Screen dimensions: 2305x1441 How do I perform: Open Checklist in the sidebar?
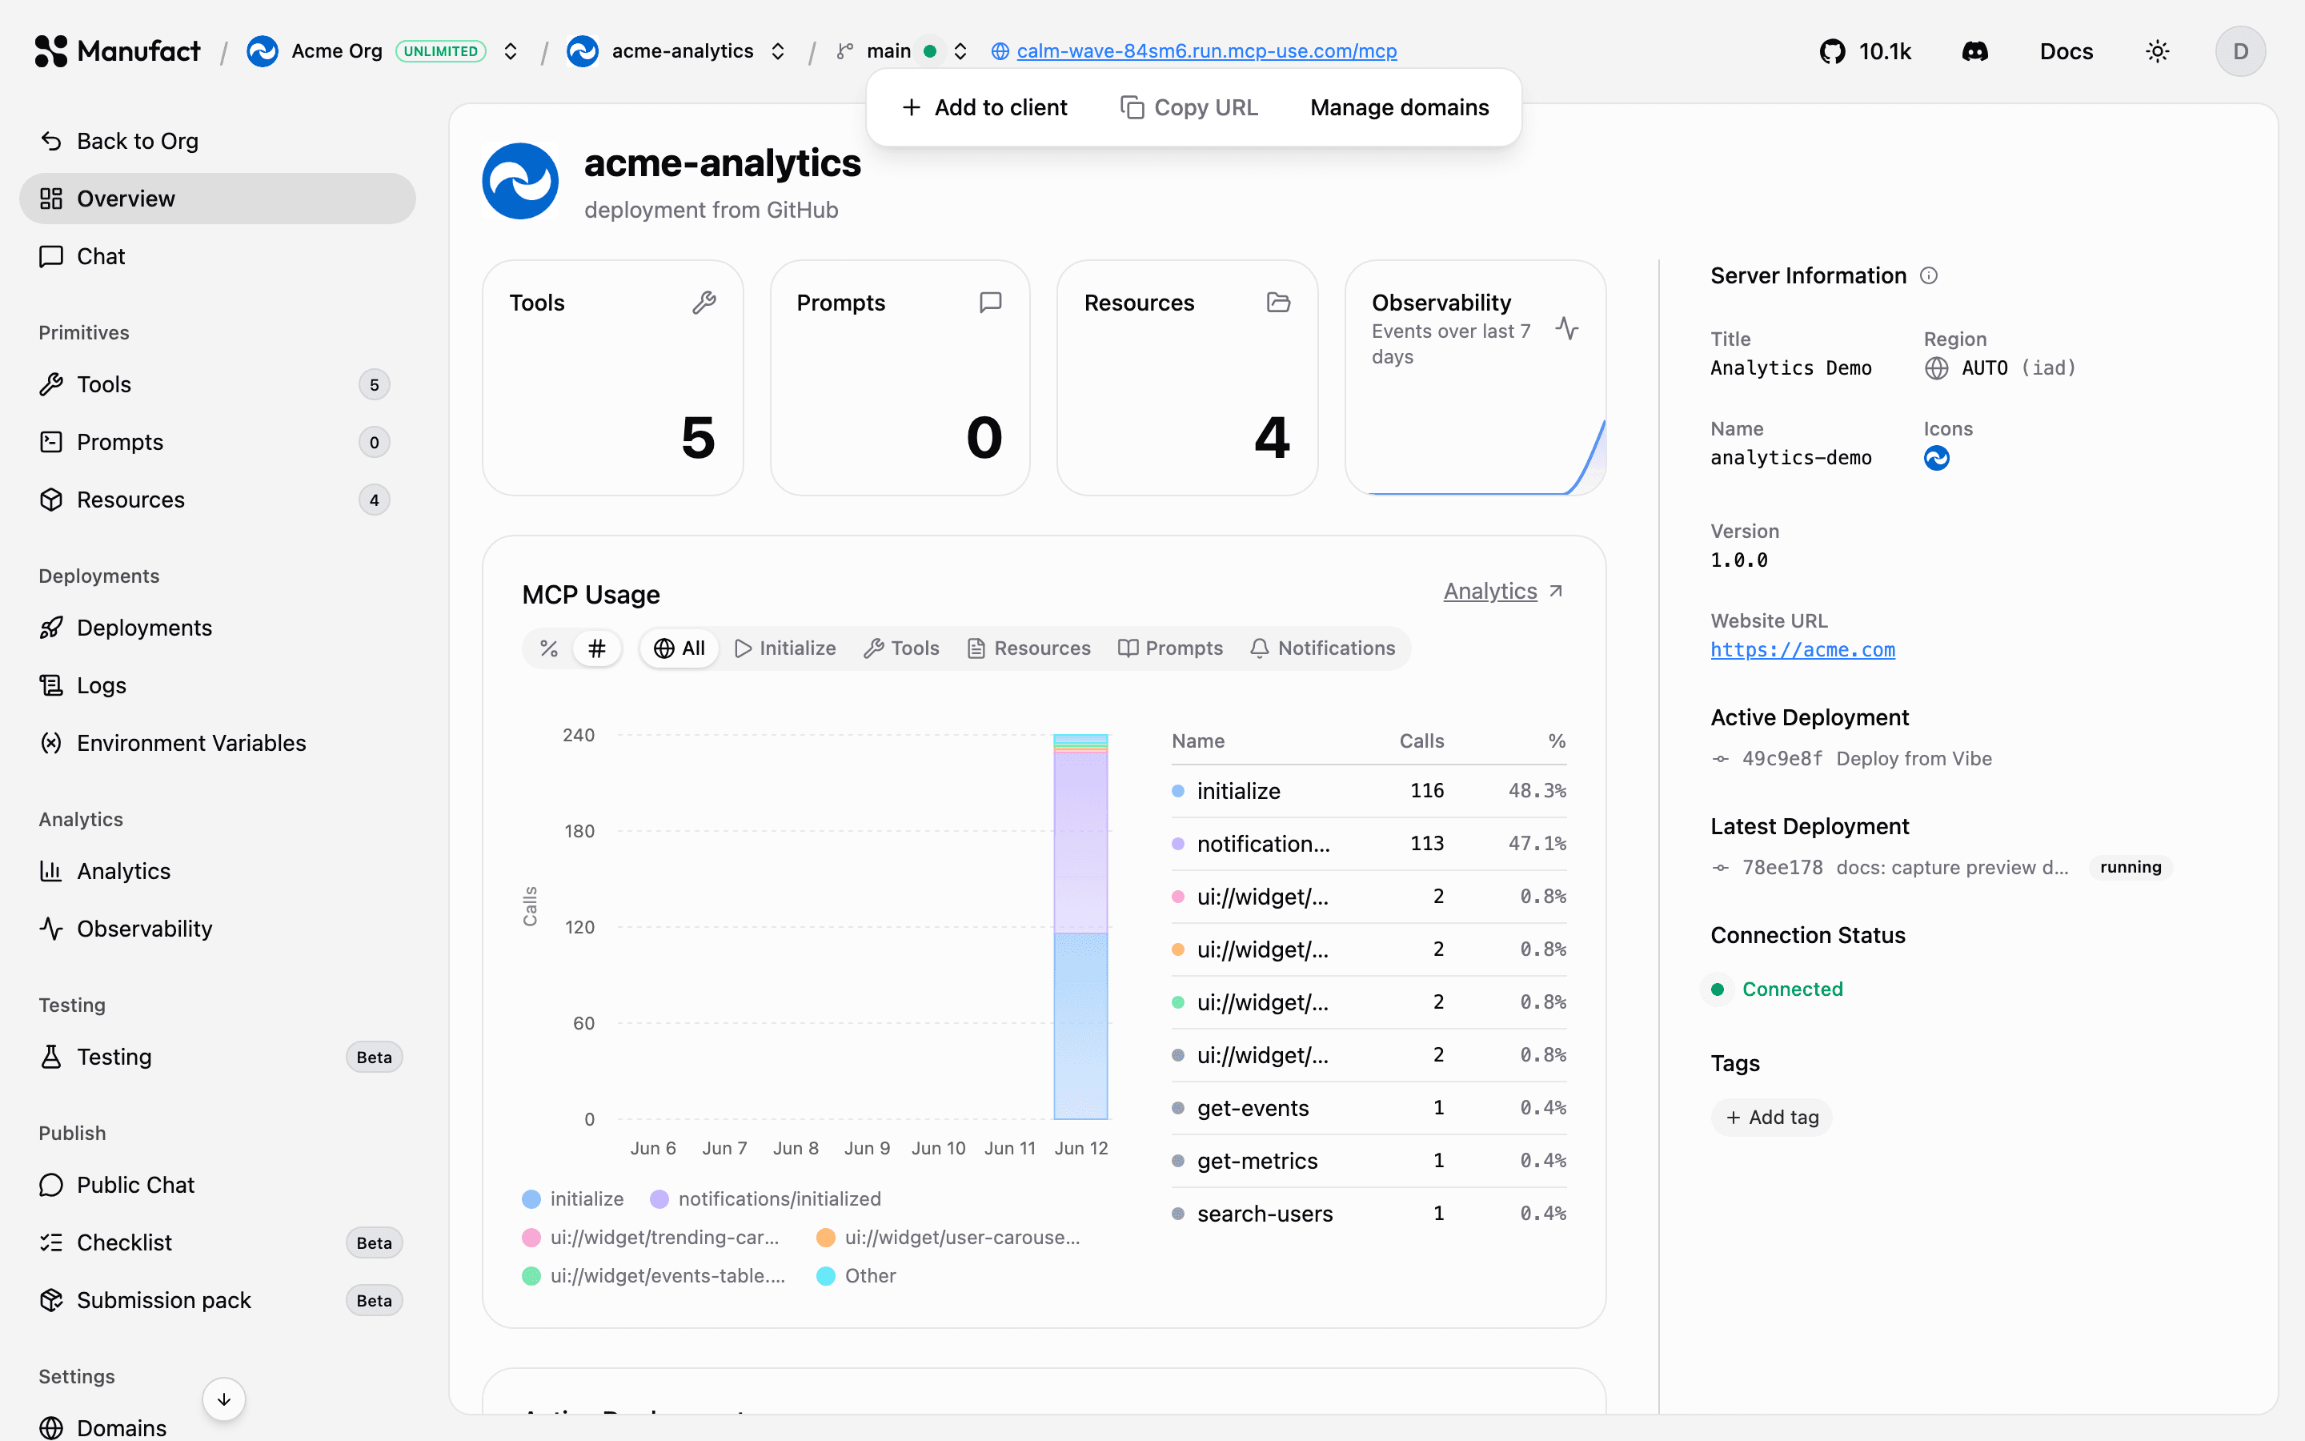(217, 1242)
